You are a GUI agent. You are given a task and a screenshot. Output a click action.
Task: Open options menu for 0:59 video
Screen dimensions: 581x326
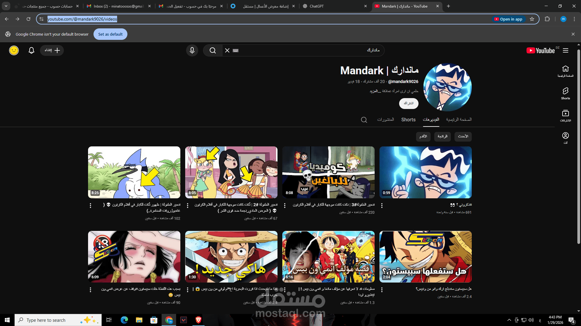click(x=382, y=206)
